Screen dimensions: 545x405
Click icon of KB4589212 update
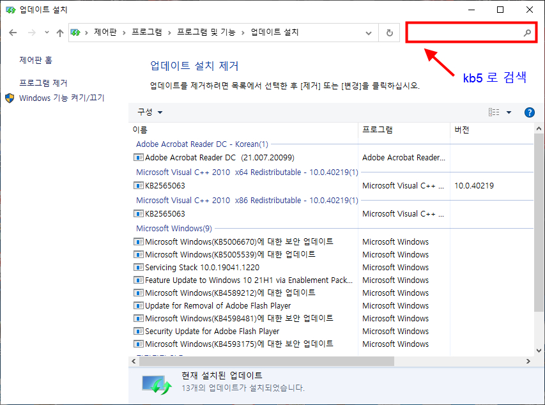coord(139,293)
